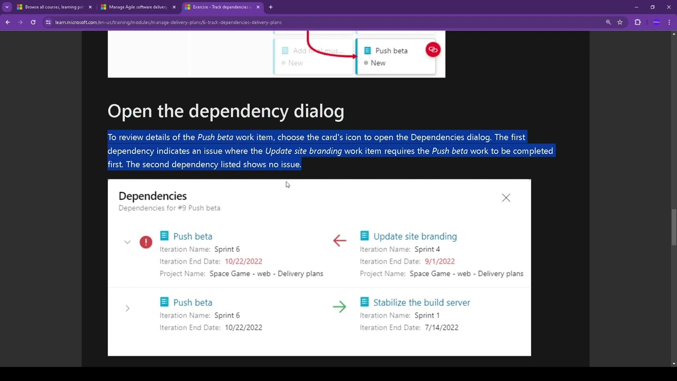677x381 pixels.
Task: Click the Sprint 4 iteration name
Action: (427, 249)
